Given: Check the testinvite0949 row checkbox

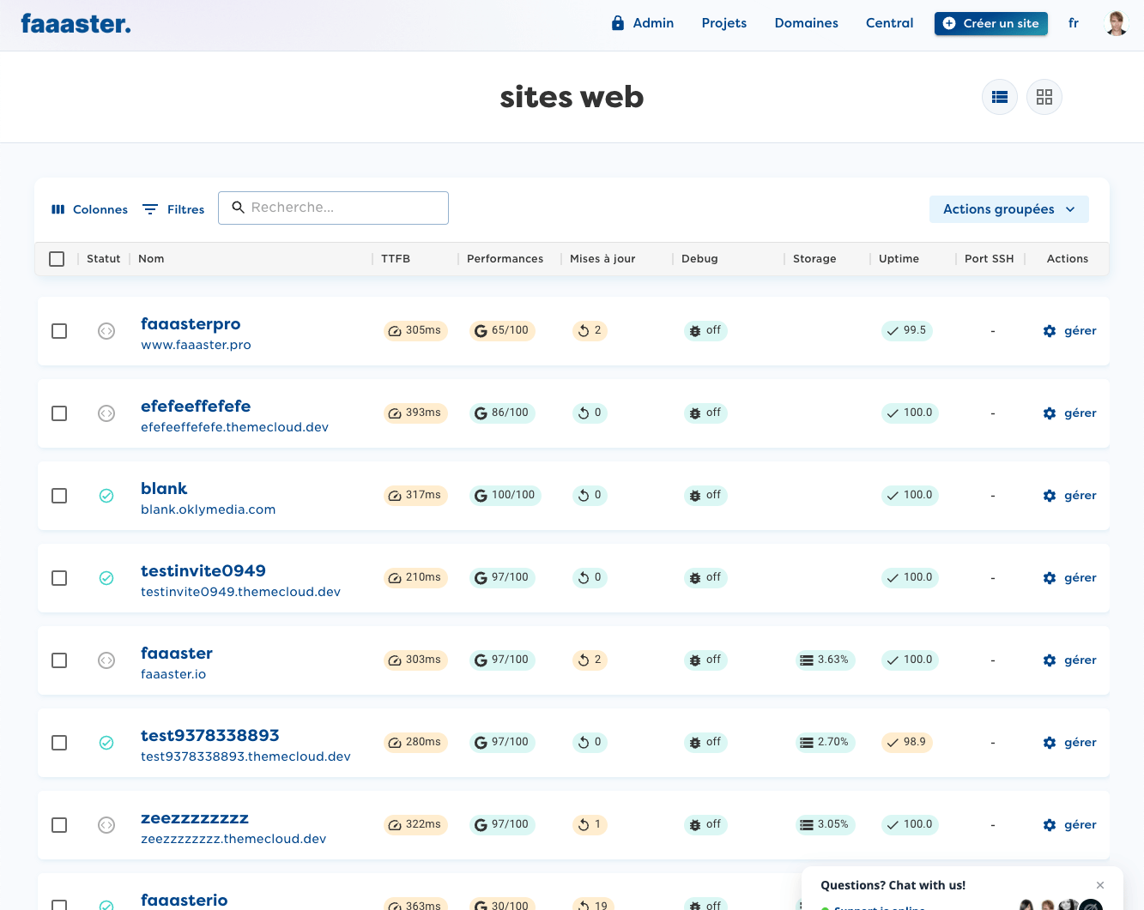Looking at the screenshot, I should point(59,578).
